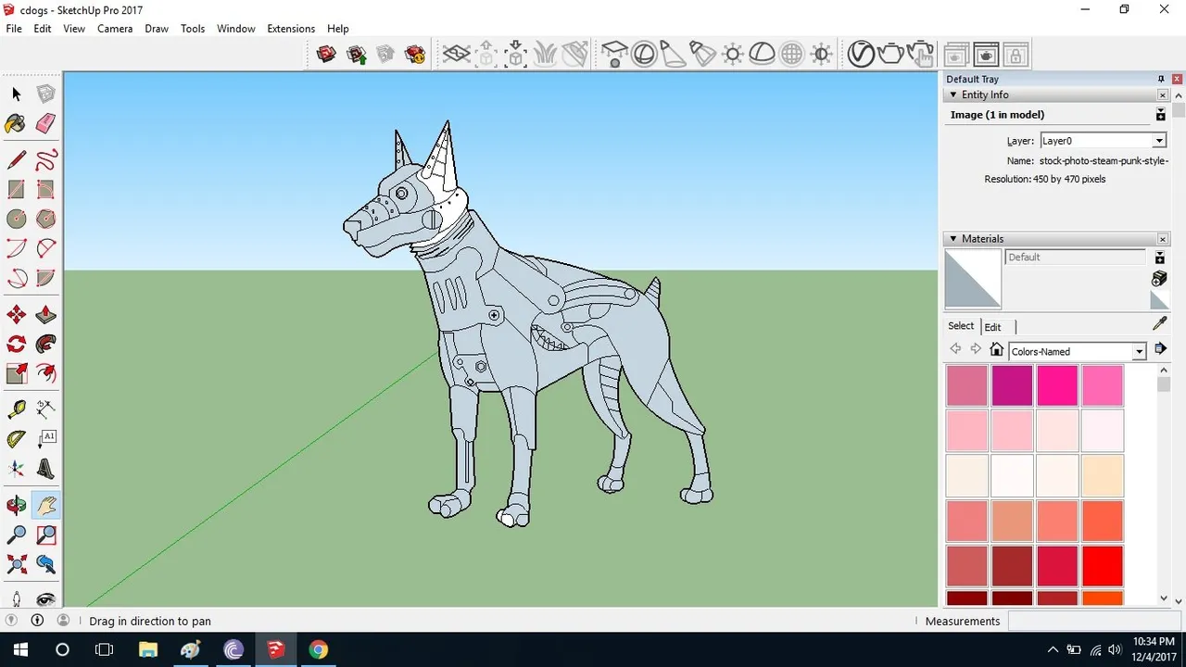Open the Draw menu
The image size is (1186, 667).
coord(157,29)
